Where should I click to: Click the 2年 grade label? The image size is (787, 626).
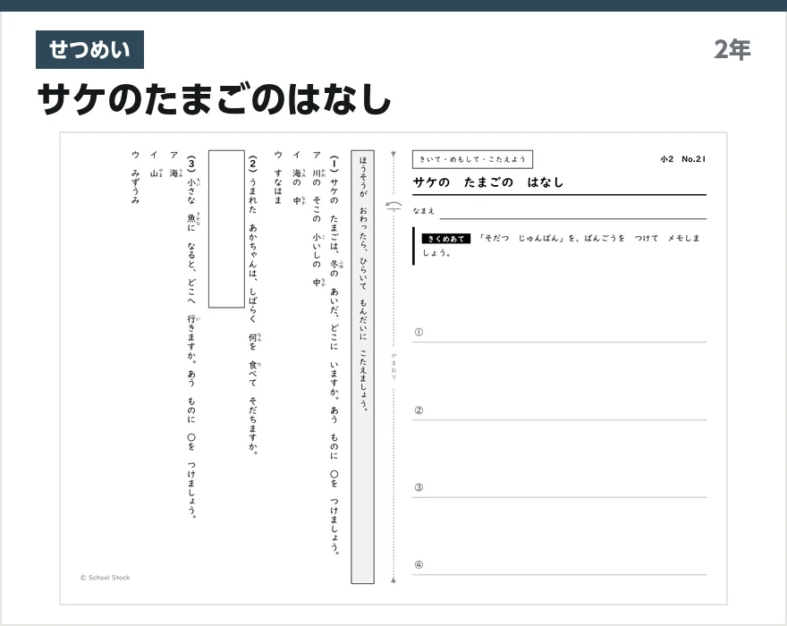[732, 50]
